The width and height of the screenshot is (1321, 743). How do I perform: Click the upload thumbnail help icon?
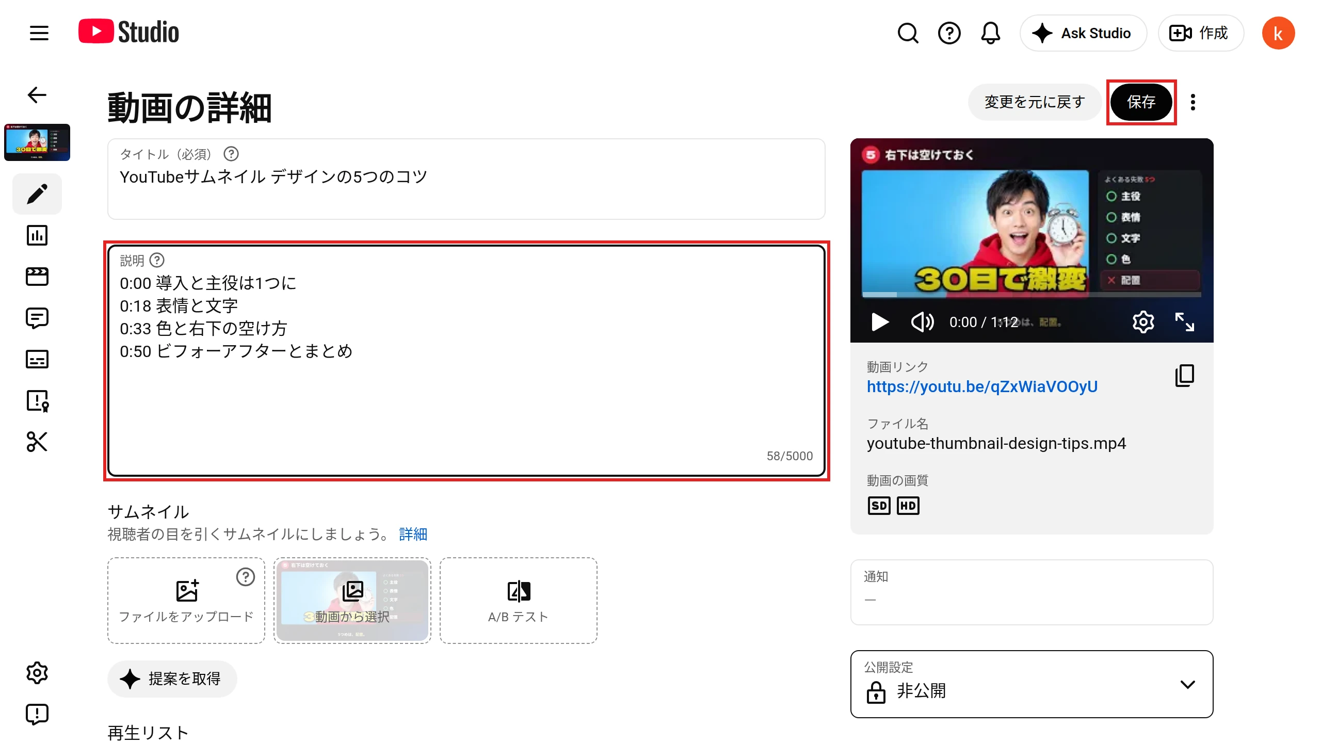(246, 577)
